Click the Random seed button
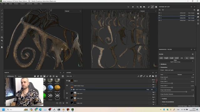200x112 pixels. tap(180, 75)
